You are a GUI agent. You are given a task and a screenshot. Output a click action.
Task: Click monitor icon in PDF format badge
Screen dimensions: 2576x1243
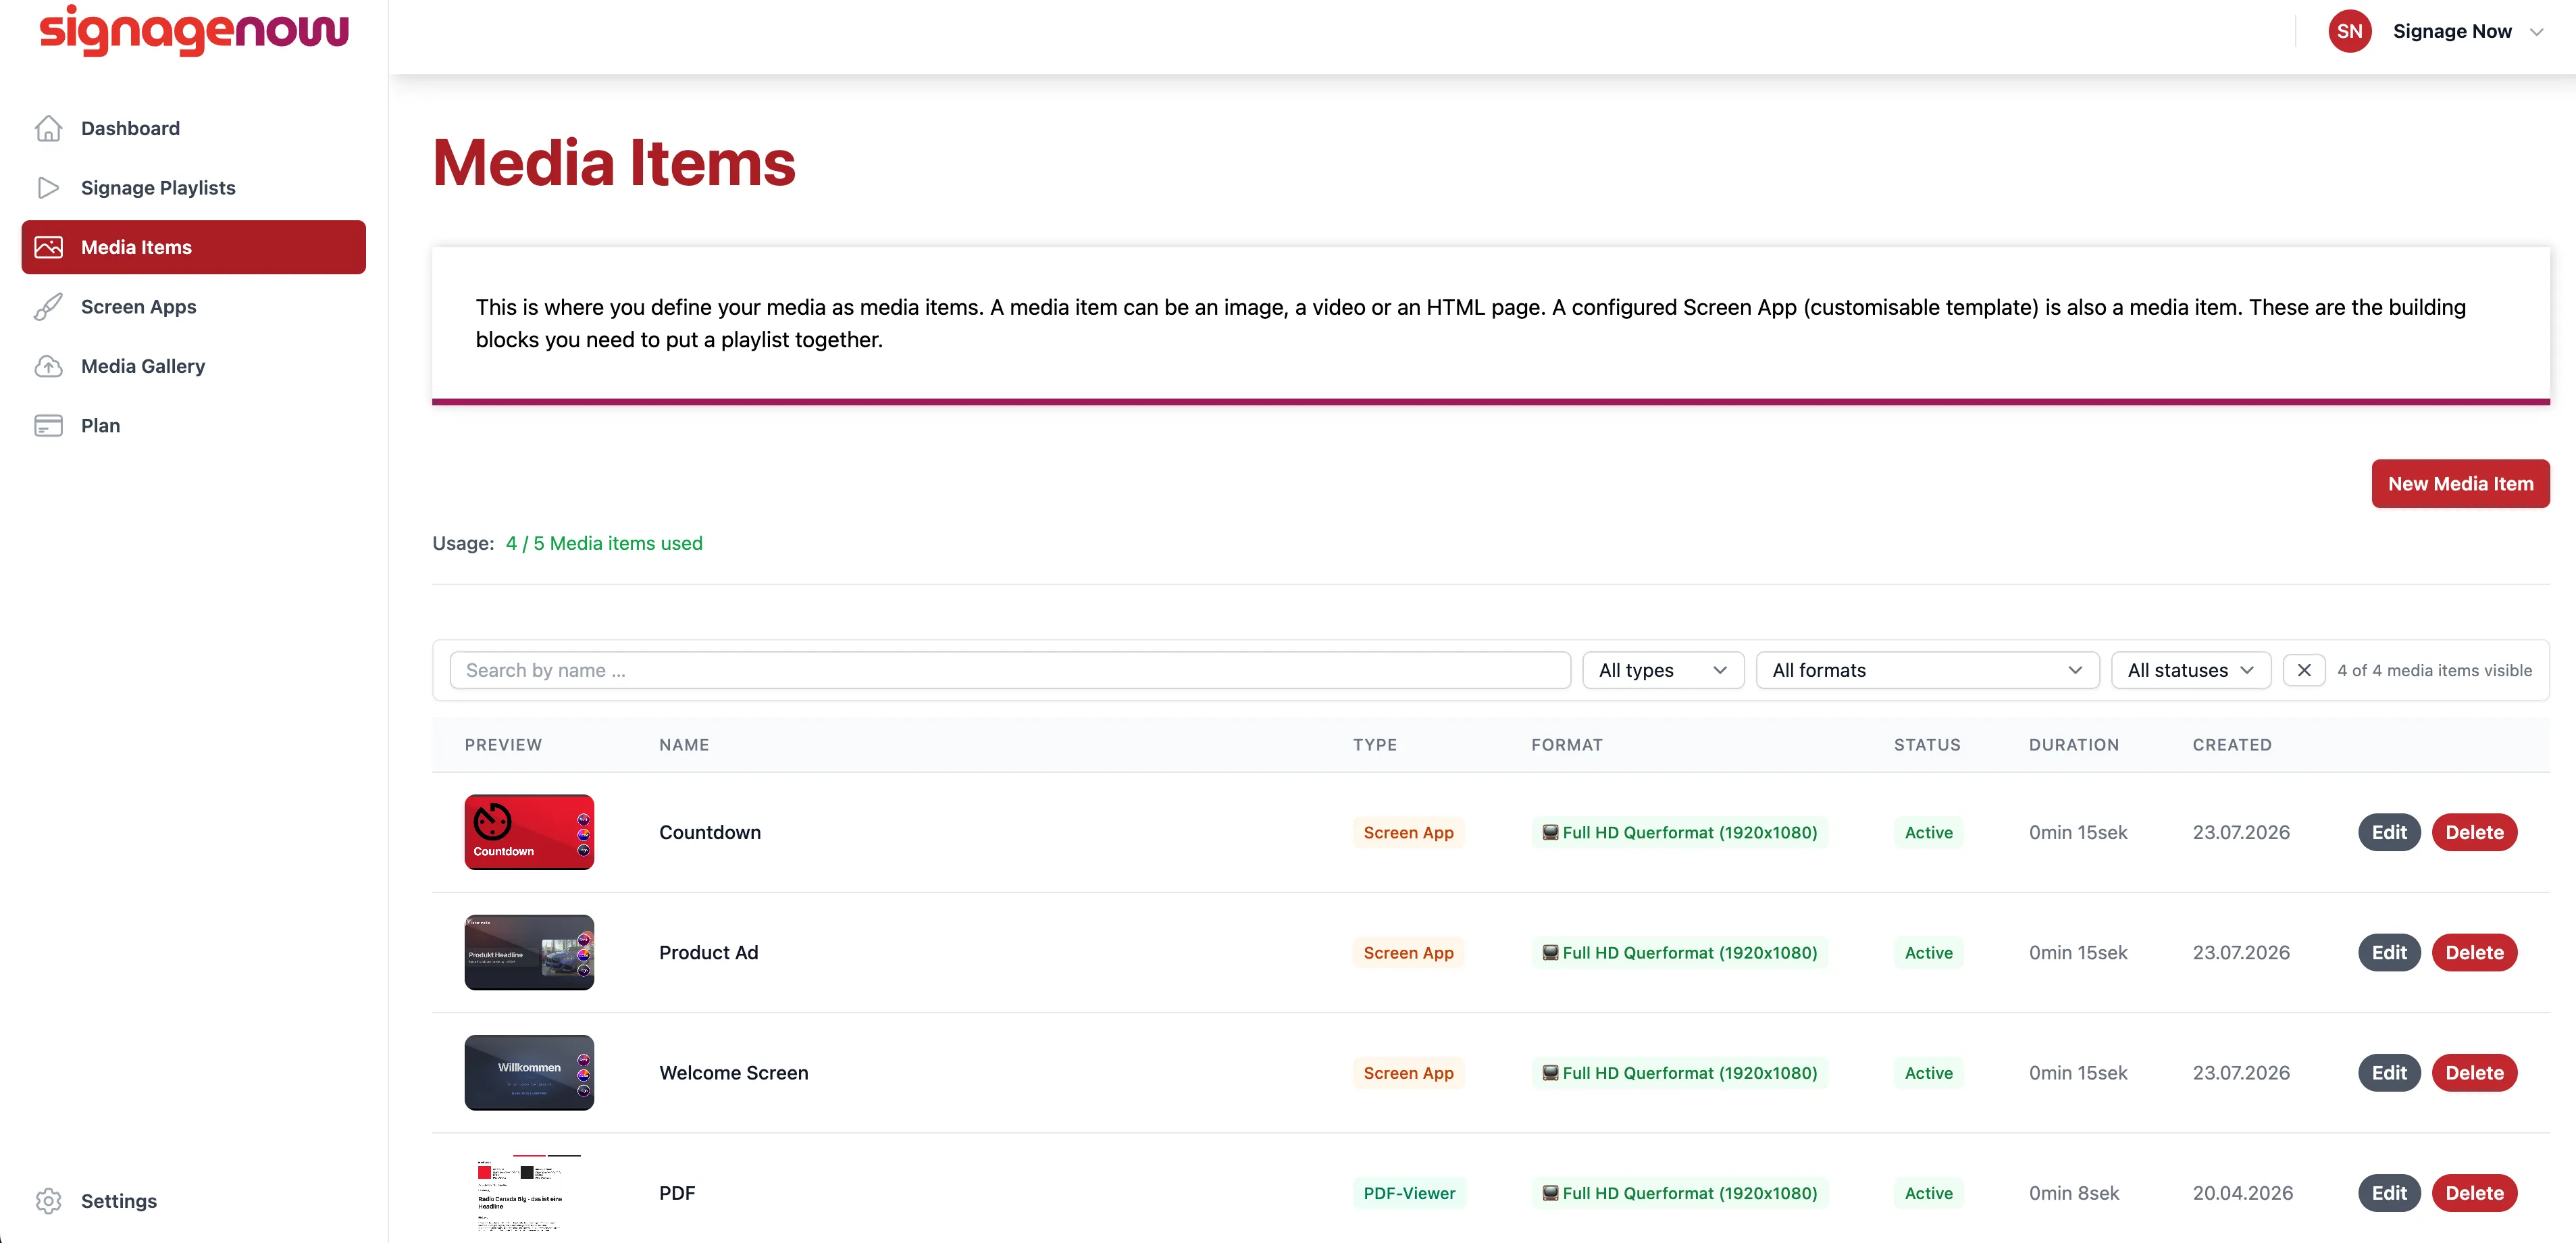pyautogui.click(x=1550, y=1193)
